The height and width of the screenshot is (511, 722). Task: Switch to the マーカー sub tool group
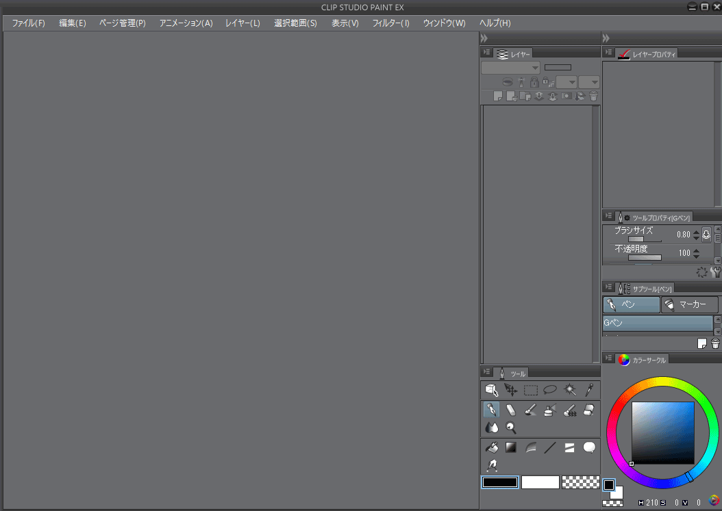click(689, 305)
